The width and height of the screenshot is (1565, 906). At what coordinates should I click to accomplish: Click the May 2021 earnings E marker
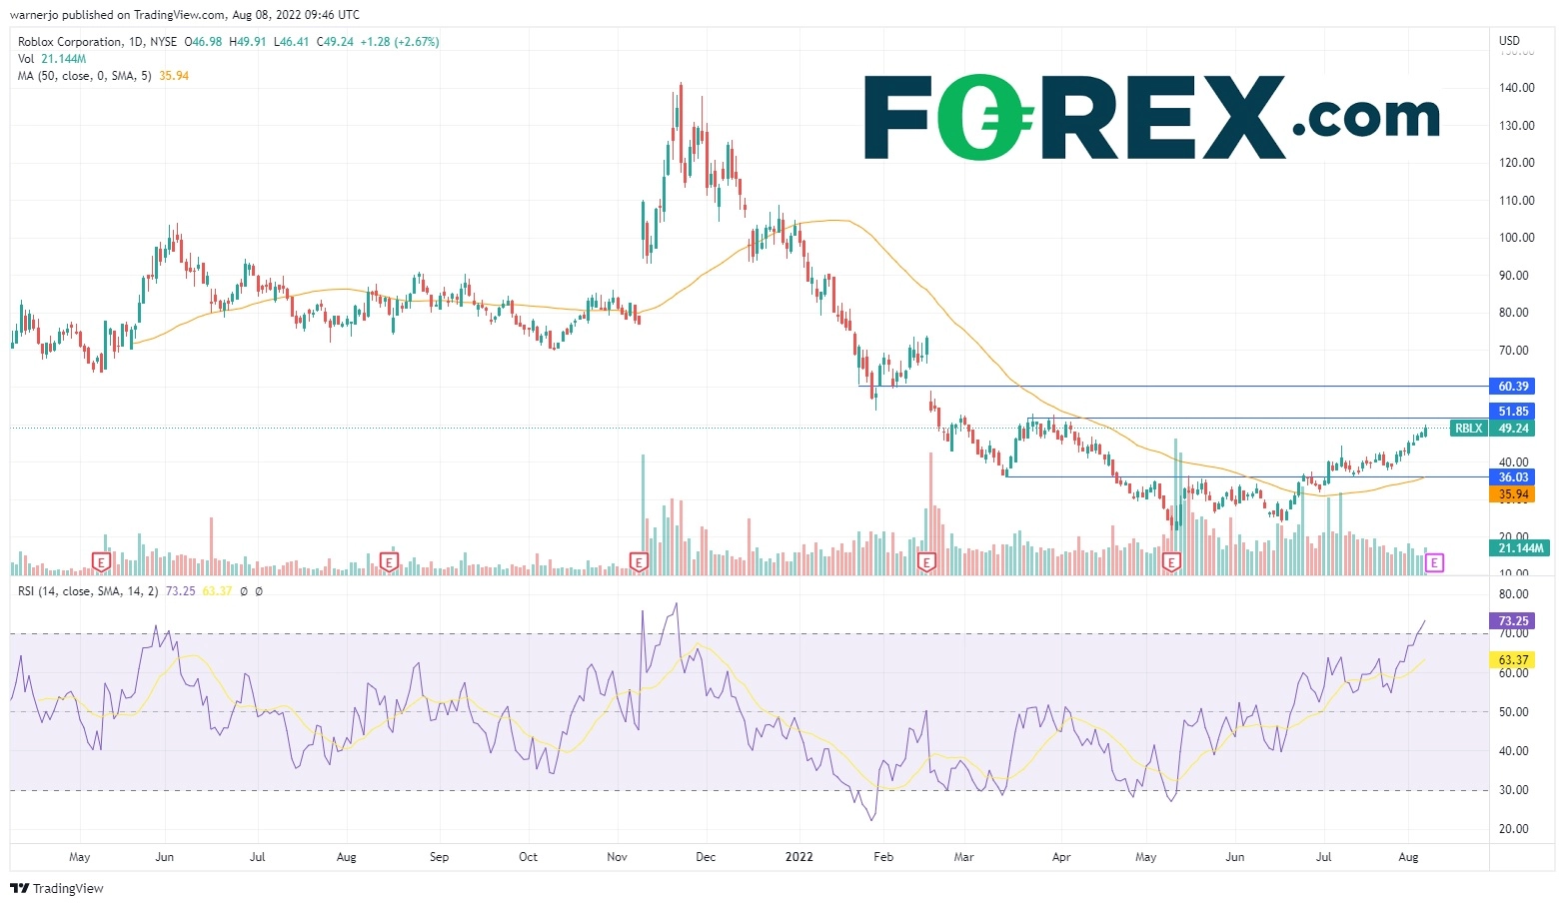pyautogui.click(x=100, y=562)
